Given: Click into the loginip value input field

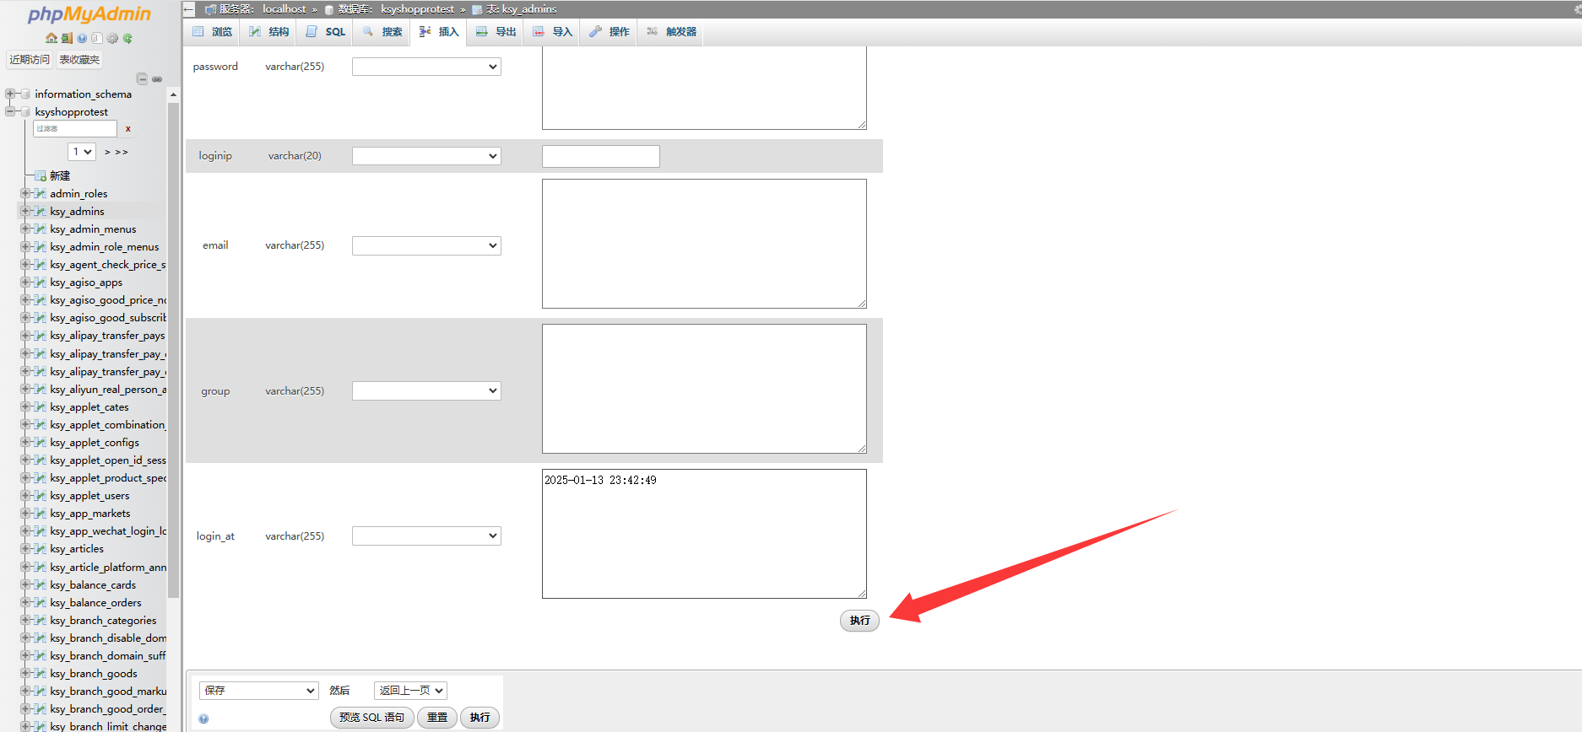Looking at the screenshot, I should [600, 156].
